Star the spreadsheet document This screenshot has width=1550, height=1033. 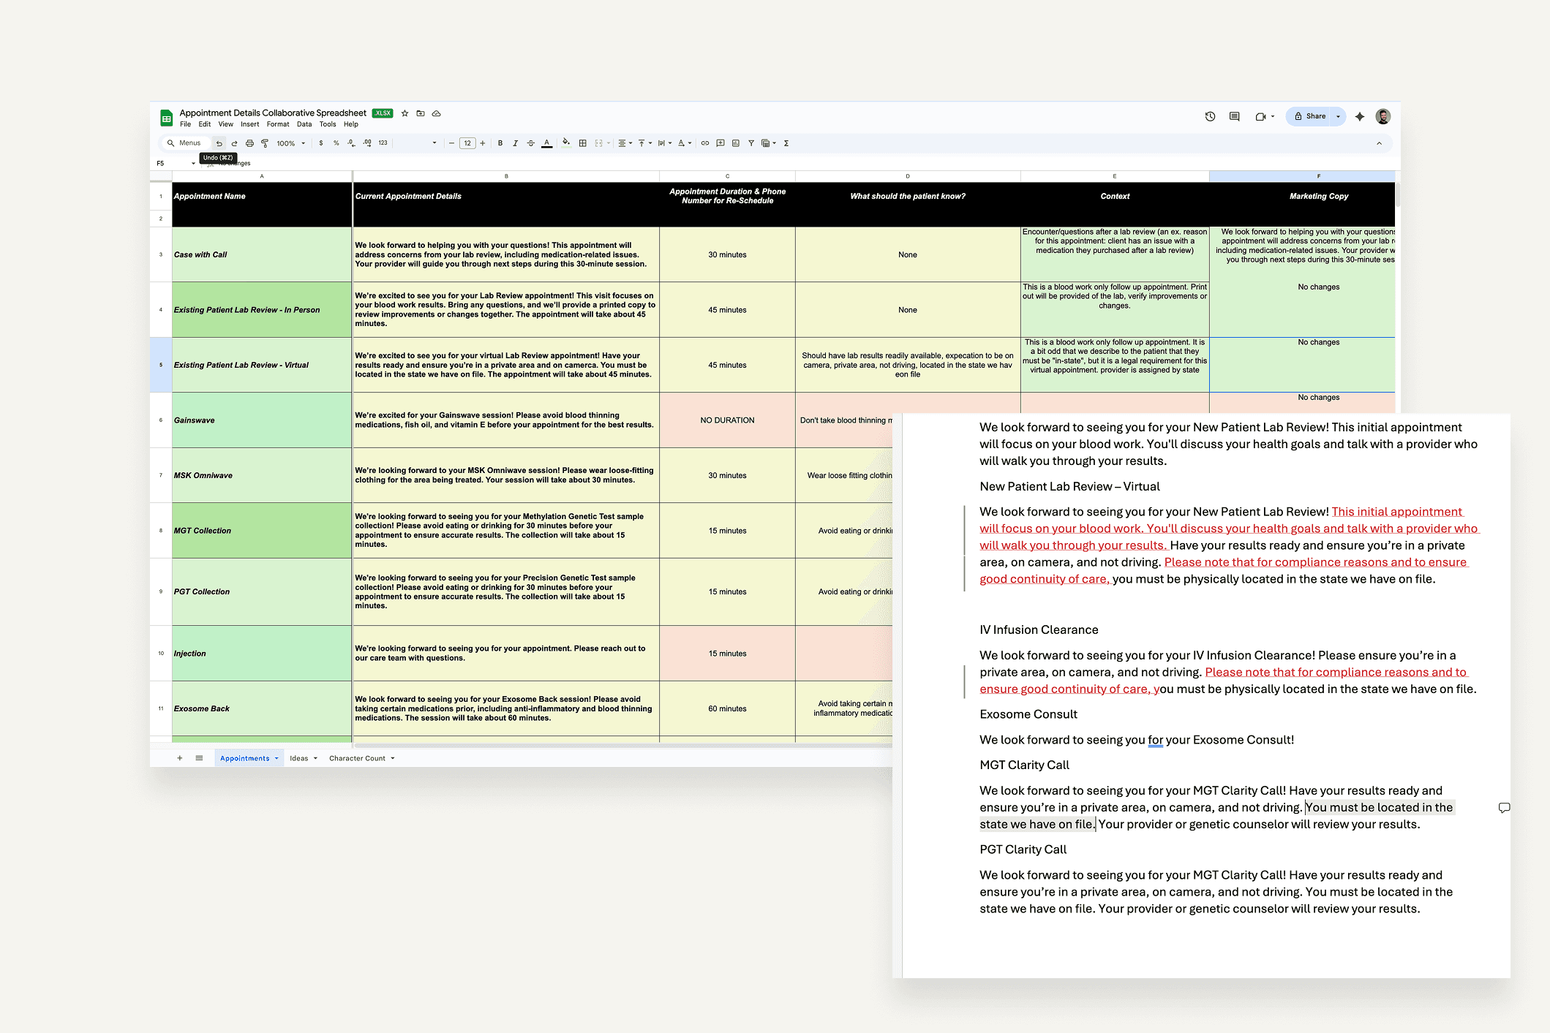pyautogui.click(x=405, y=113)
